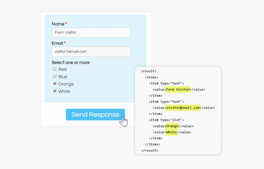Image resolution: width=264 pixels, height=169 pixels.
Task: Click the opening <result> tag
Action: 149,71
